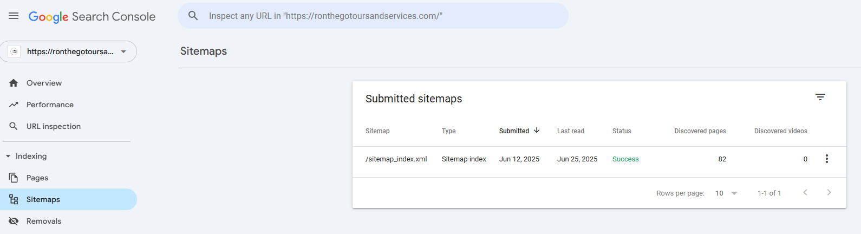Click the 1-1 of 1 pagination label
This screenshot has height=234, width=861.
coord(769,193)
